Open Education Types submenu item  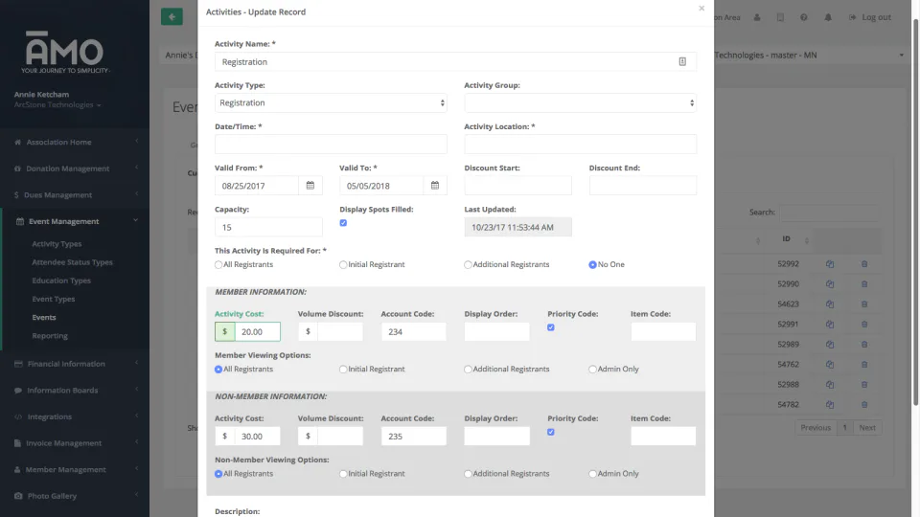[x=61, y=281]
